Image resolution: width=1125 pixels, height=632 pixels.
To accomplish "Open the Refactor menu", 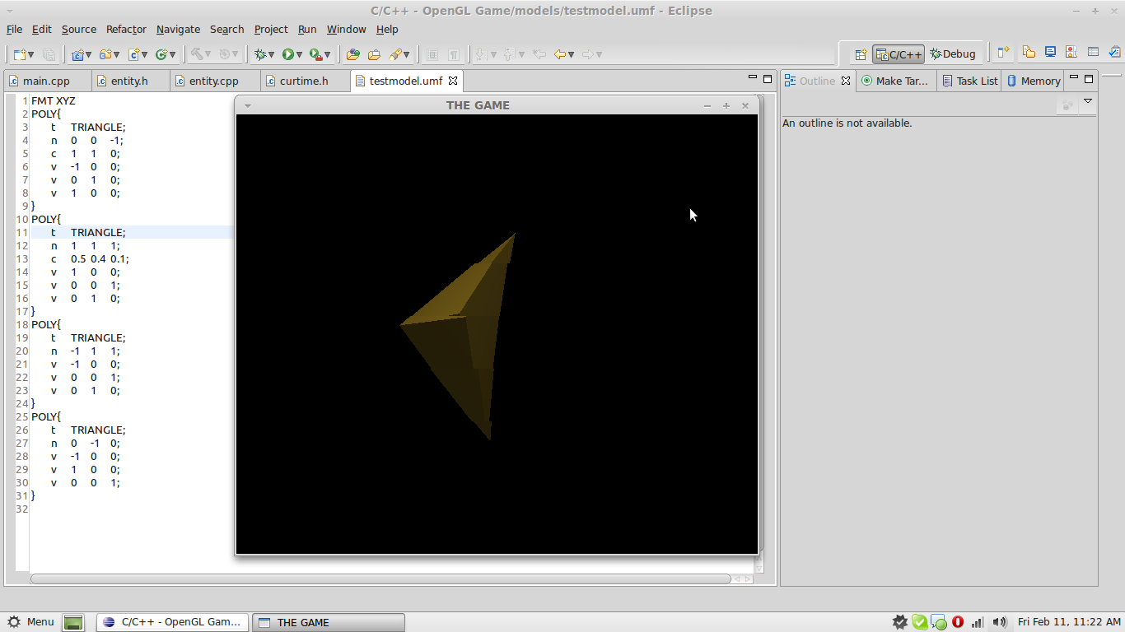I will tap(126, 29).
